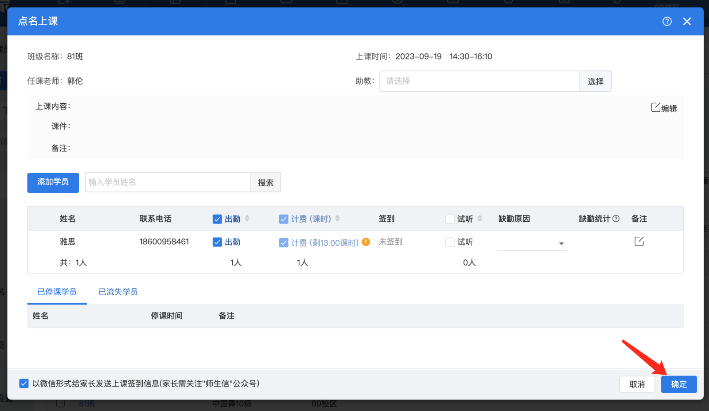Check 试听 checkbox in 雅思 row
The image size is (709, 411).
[450, 242]
